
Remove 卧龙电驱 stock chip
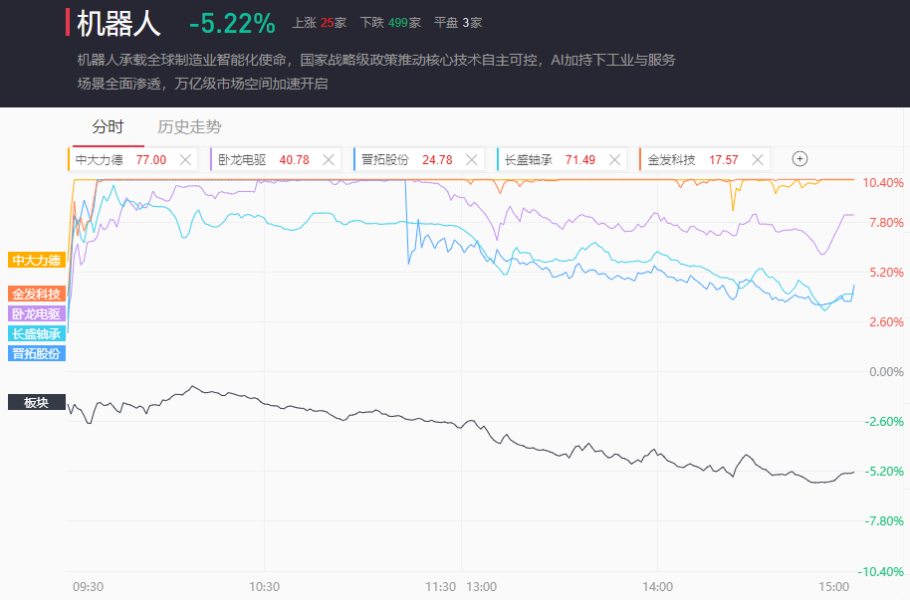[329, 159]
